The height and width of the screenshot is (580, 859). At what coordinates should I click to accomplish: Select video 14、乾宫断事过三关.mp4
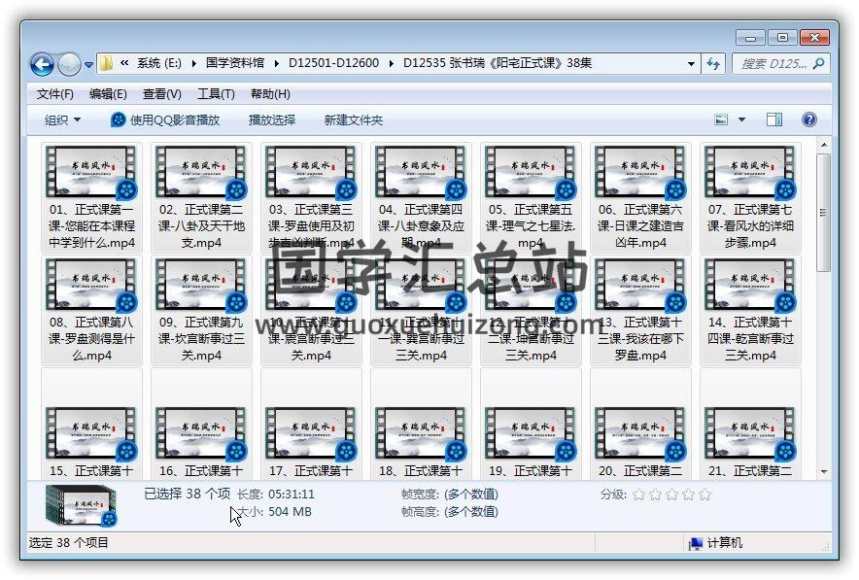(750, 310)
